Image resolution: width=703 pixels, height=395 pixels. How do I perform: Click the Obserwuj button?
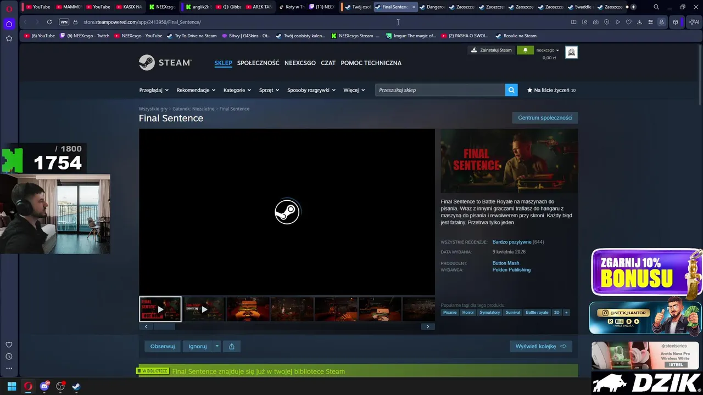pyautogui.click(x=163, y=346)
